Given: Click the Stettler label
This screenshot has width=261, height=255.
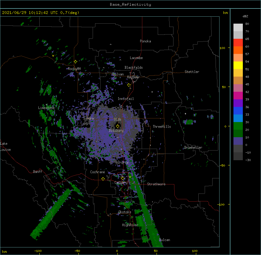Looking at the screenshot, I should coord(192,72).
